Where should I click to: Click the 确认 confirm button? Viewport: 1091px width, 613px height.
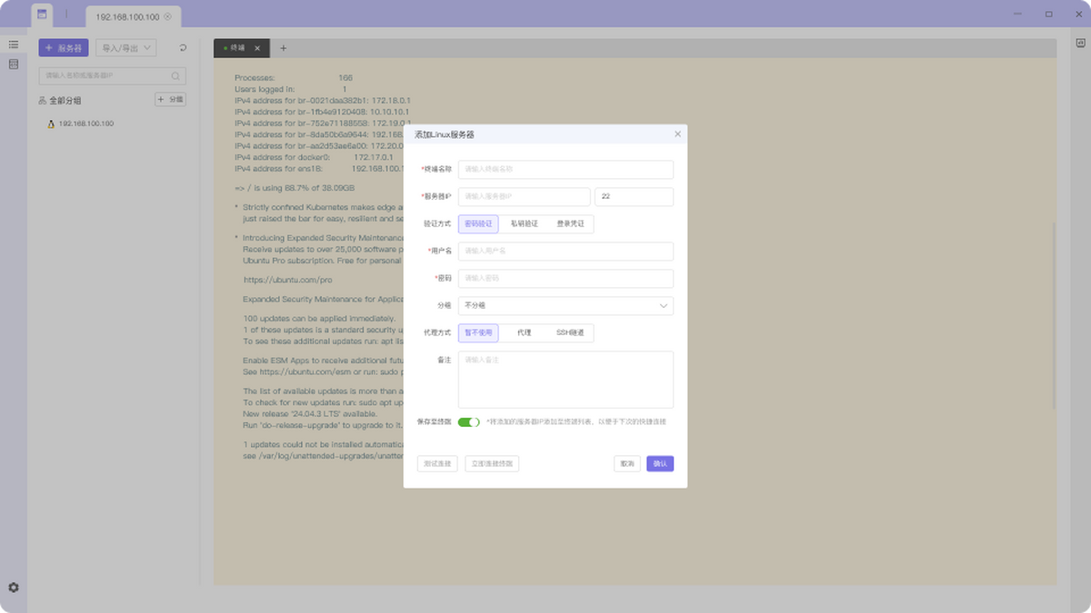coord(660,463)
